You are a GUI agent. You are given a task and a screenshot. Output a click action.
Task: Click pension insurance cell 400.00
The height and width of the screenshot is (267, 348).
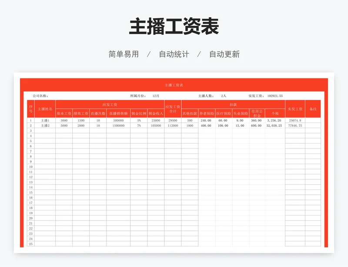coord(207,125)
